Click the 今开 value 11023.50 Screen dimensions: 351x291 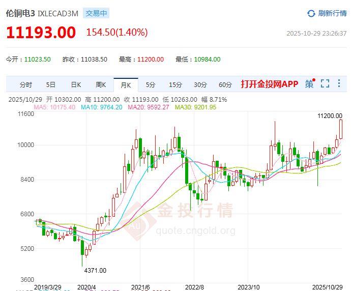[37, 60]
